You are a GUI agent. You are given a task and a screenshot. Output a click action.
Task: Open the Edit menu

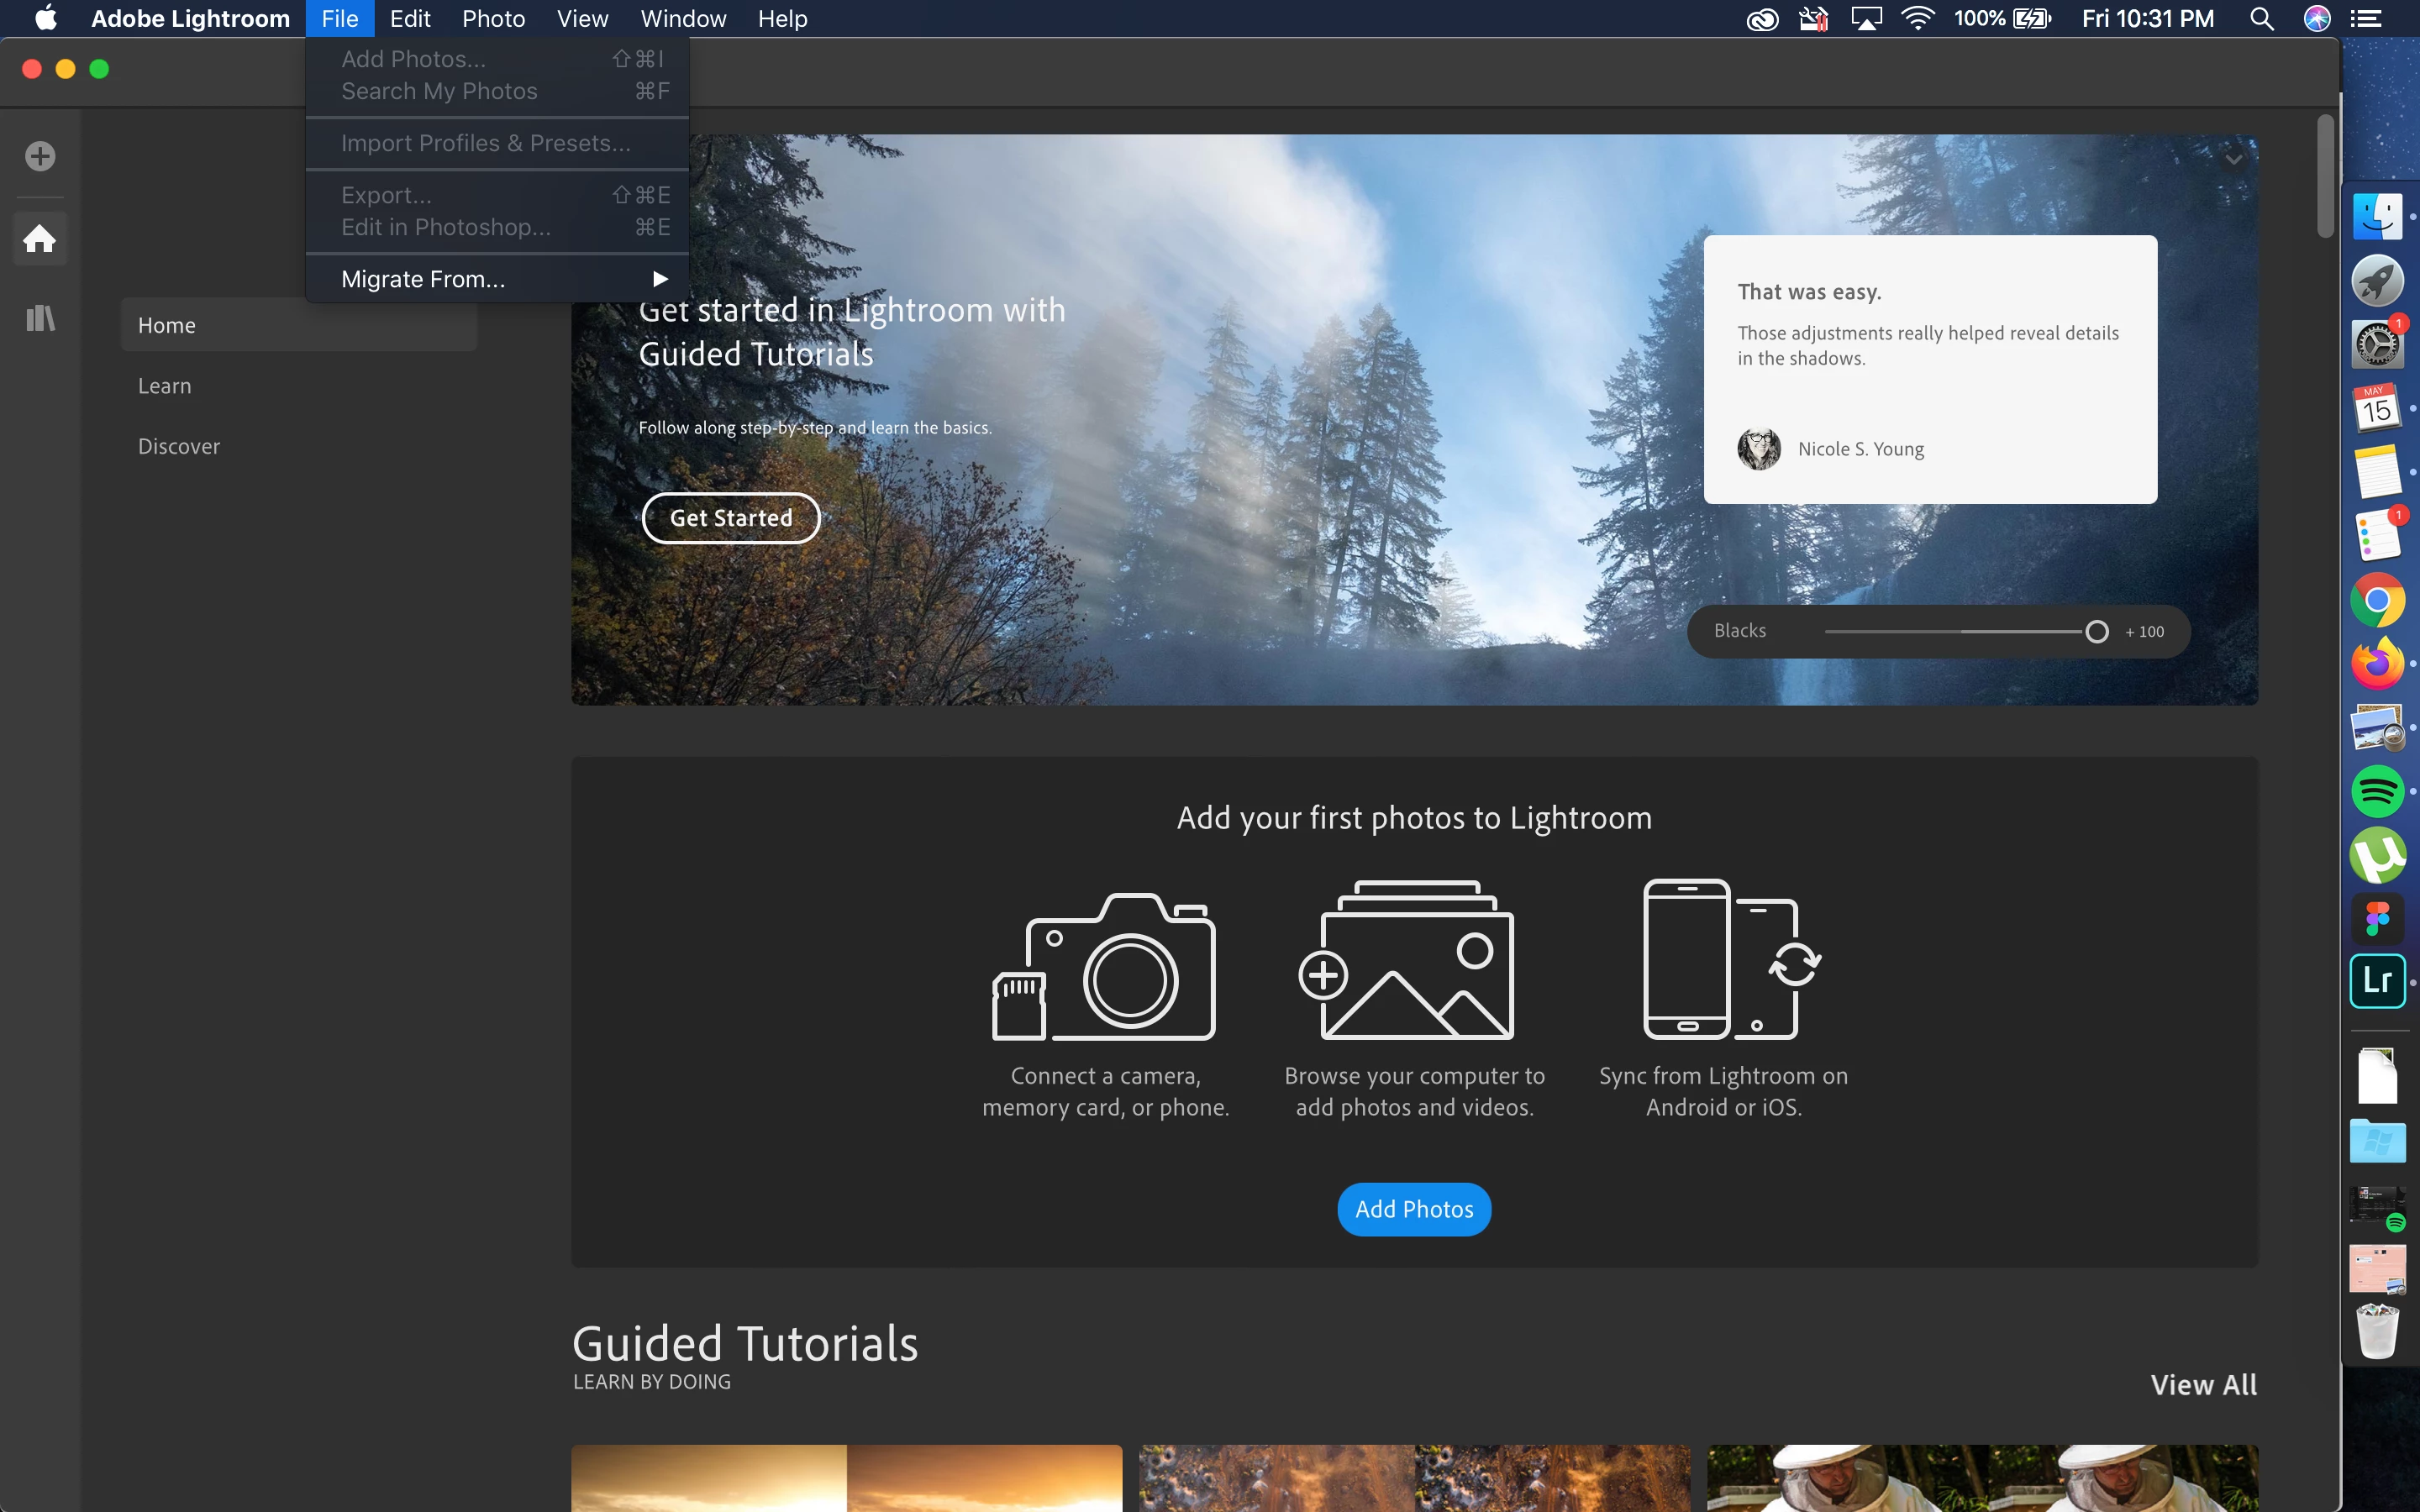click(x=410, y=19)
